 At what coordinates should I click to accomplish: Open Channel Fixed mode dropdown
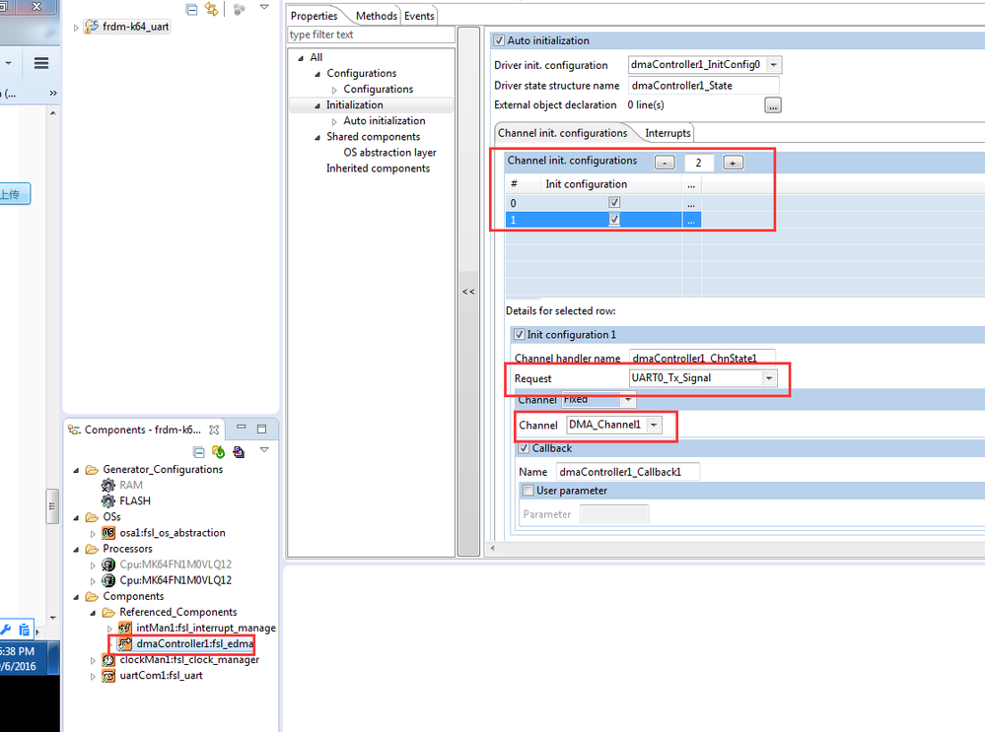coord(628,399)
